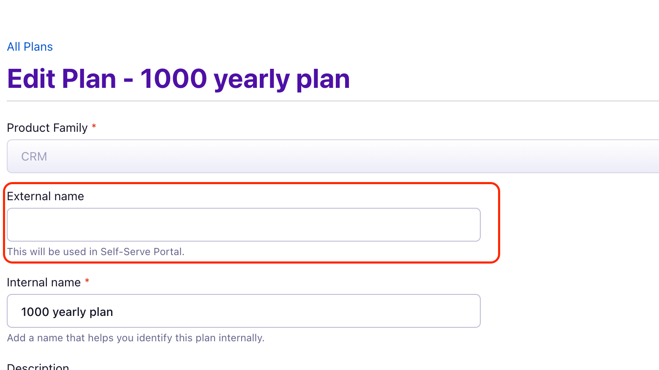Click the words "Edit Plan" in heading
The image size is (659, 370).
click(62, 79)
